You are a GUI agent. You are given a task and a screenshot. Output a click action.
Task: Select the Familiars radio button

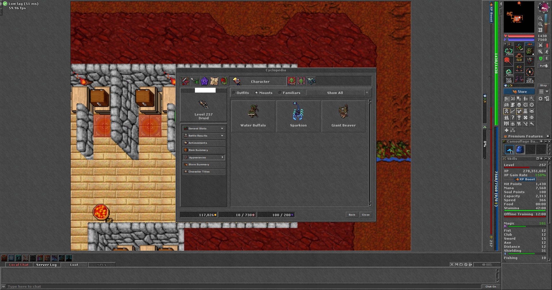click(x=280, y=93)
